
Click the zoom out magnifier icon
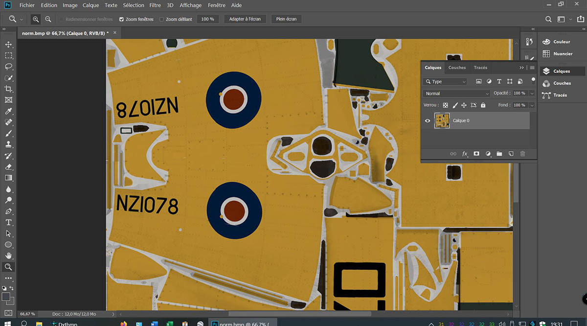click(x=48, y=19)
